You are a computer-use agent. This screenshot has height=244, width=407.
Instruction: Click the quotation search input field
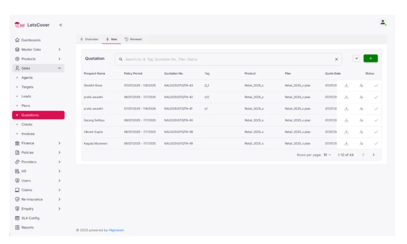pyautogui.click(x=224, y=59)
